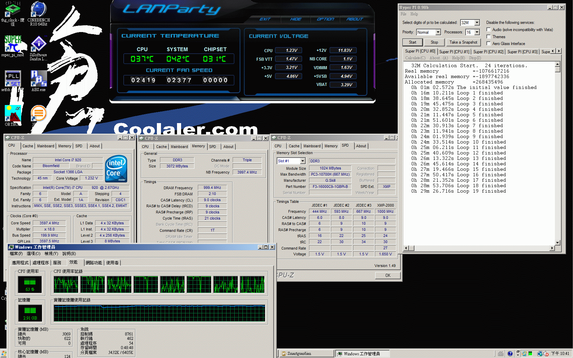Image resolution: width=573 pixels, height=358 pixels.
Task: Open the thg_clock desktop shortcut
Action: click(x=13, y=14)
